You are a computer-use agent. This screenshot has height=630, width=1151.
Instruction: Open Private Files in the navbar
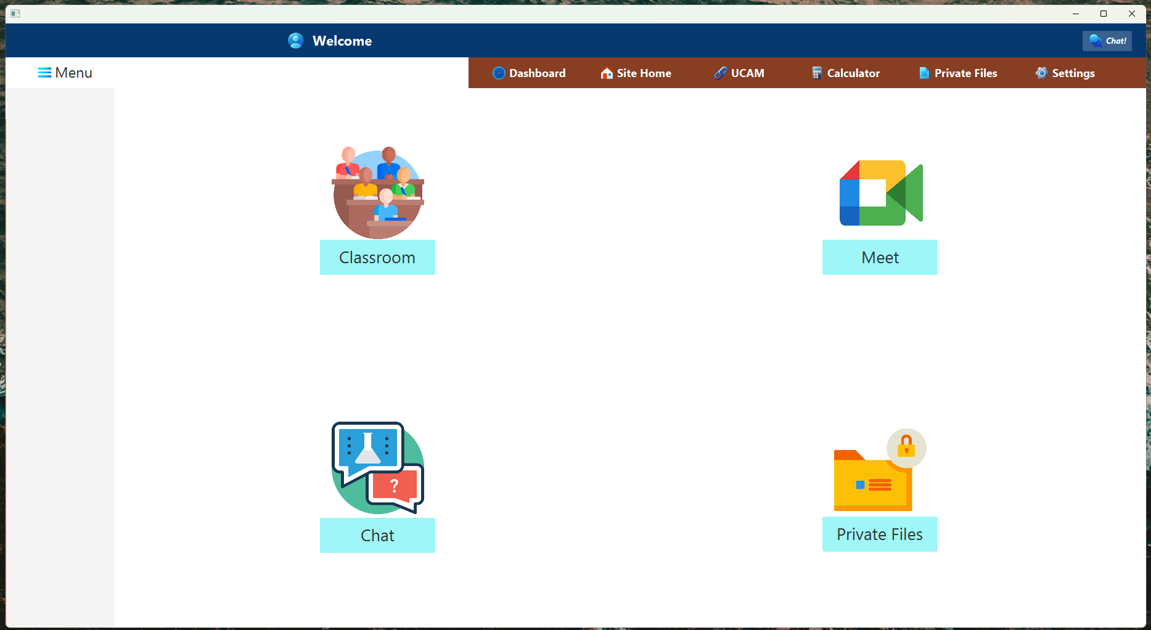tap(958, 73)
